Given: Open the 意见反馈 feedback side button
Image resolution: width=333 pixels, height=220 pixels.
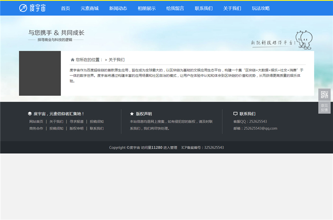Looking at the screenshot, I should click(x=324, y=108).
